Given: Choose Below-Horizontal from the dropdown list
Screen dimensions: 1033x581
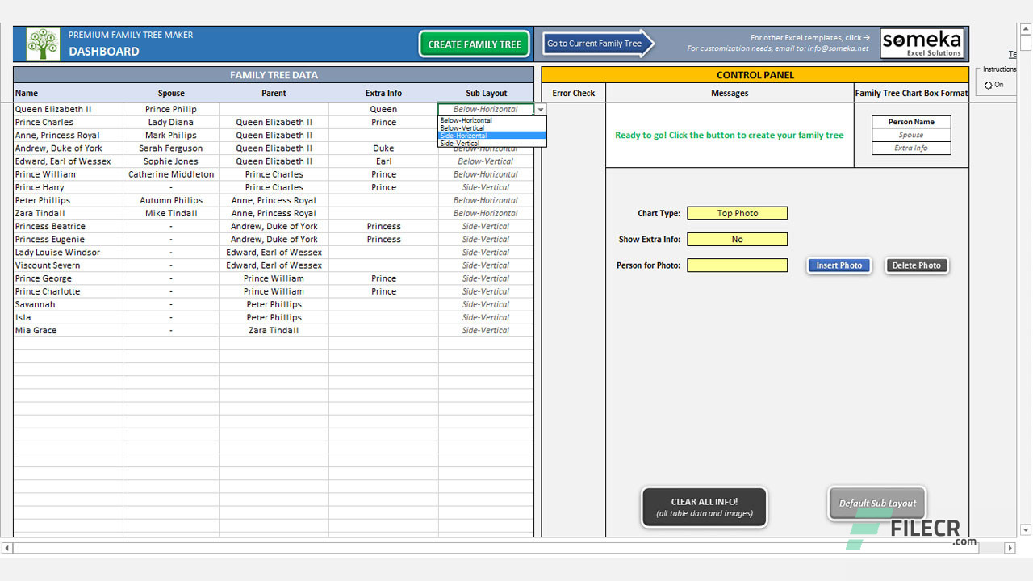Looking at the screenshot, I should click(492, 120).
